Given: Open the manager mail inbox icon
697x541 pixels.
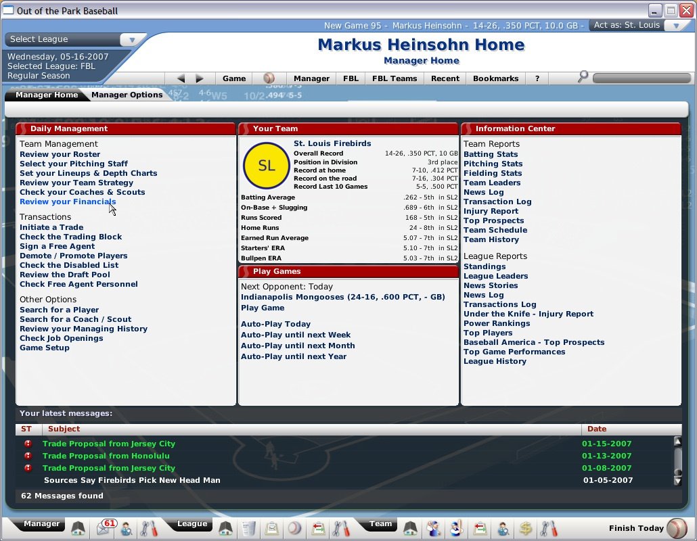Looking at the screenshot, I should [x=104, y=527].
